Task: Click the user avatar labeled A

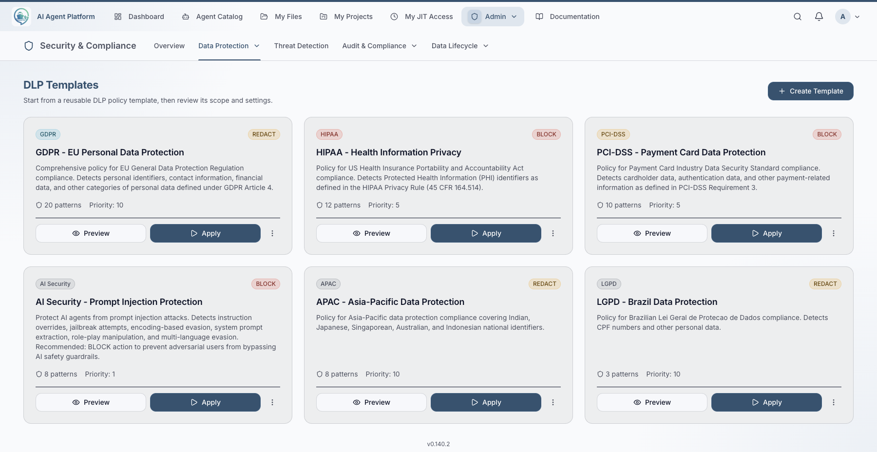Action: [x=843, y=17]
